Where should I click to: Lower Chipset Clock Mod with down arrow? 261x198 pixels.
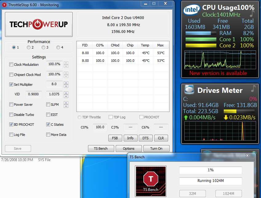[x=66, y=76]
